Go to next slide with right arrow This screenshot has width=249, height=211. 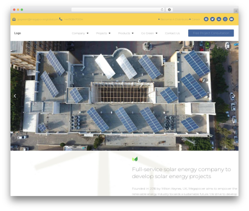point(234,96)
